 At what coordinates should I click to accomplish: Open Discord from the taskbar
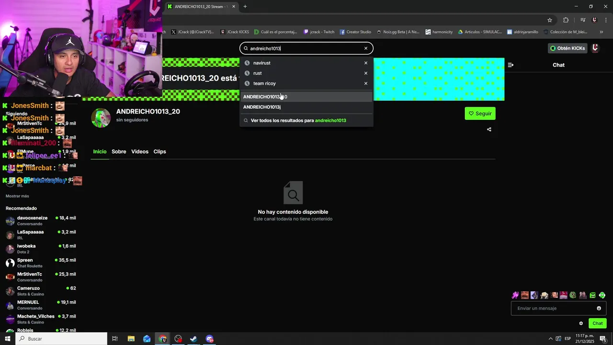click(x=209, y=339)
